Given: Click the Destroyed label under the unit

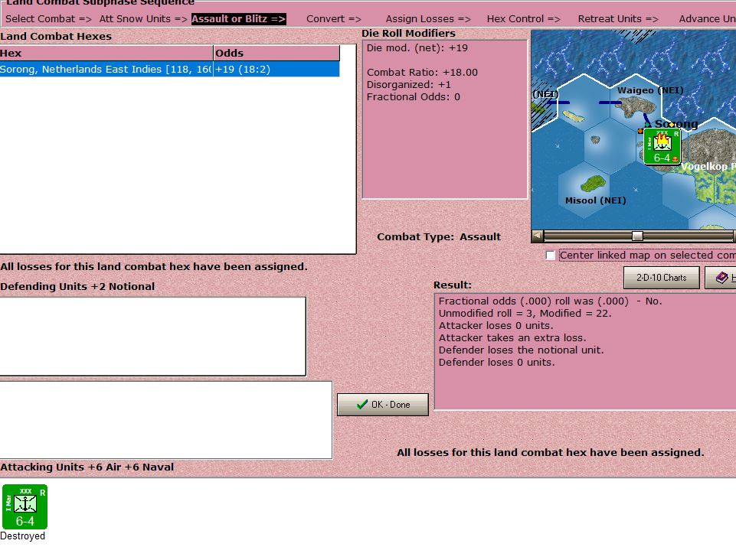Looking at the screenshot, I should (22, 536).
